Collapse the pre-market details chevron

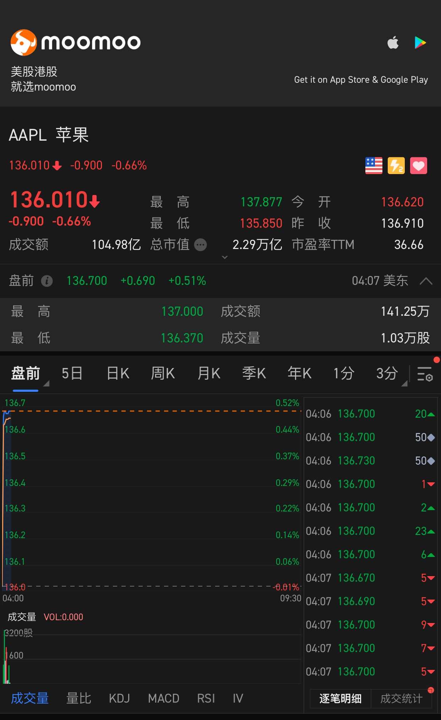pos(426,281)
